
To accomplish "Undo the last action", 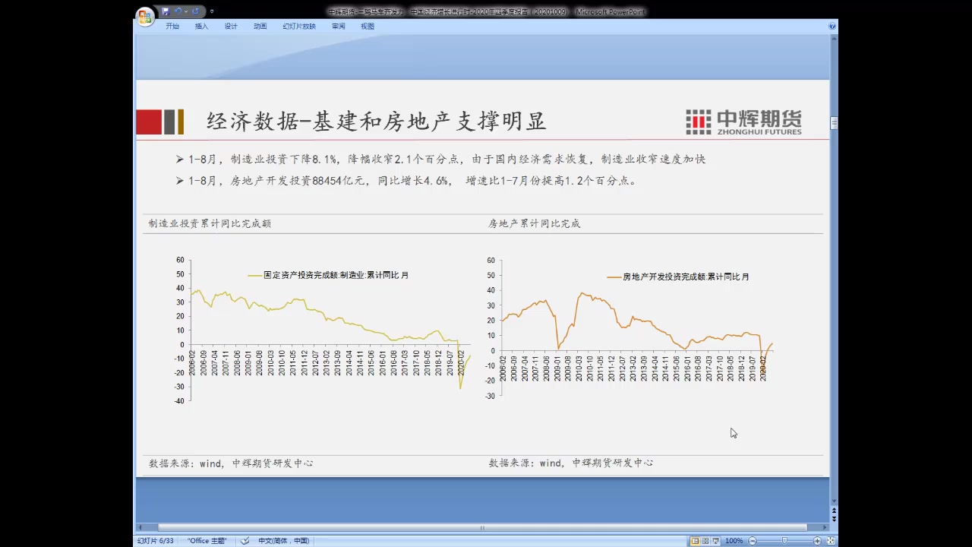I will [x=178, y=11].
